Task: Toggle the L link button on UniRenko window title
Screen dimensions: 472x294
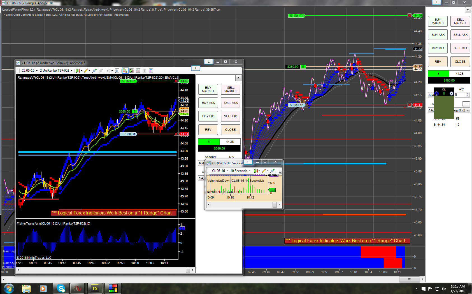Action: (209, 62)
